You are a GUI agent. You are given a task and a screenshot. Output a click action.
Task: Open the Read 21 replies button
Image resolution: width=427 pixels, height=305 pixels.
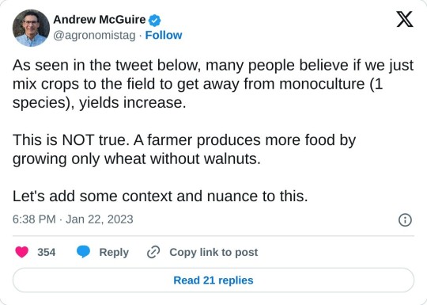tap(213, 280)
